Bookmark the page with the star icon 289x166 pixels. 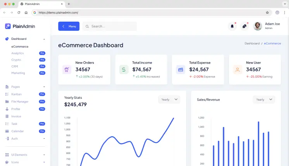click(267, 12)
